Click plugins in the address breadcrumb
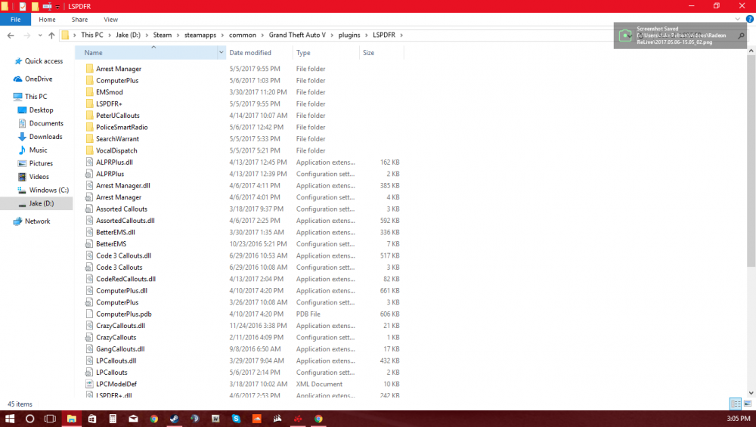 (349, 35)
